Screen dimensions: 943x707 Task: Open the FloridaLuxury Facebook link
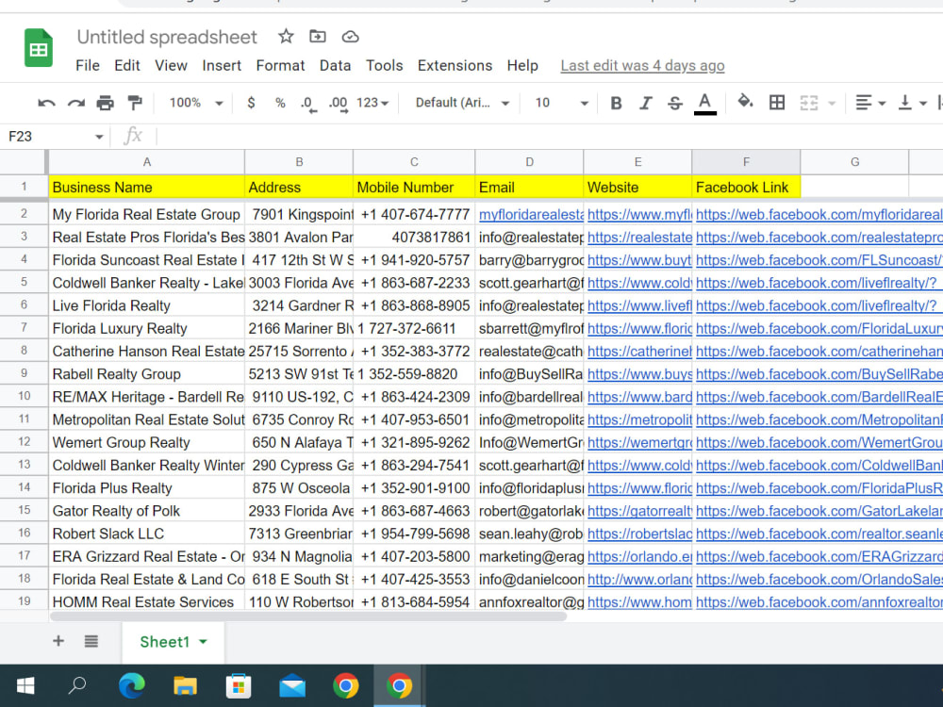pos(819,329)
